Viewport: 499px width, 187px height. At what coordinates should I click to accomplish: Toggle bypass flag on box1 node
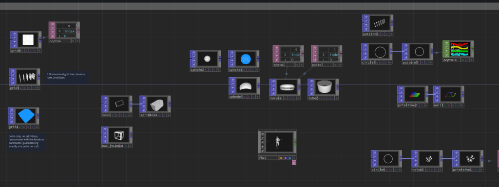[x=106, y=106]
